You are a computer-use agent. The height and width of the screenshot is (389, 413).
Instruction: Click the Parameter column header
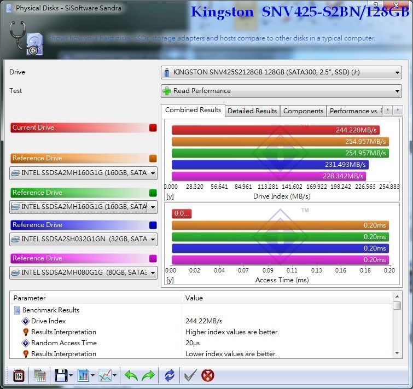click(96, 298)
